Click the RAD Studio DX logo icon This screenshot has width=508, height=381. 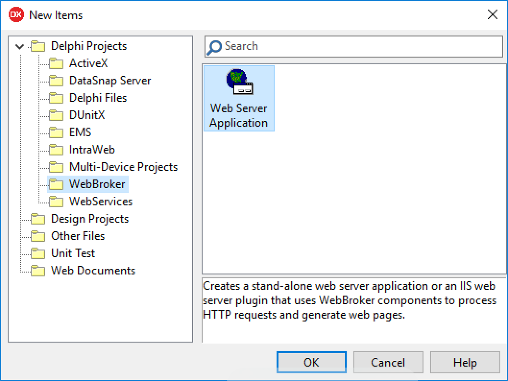pos(16,14)
